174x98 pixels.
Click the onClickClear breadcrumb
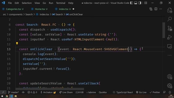click(x=76, y=14)
